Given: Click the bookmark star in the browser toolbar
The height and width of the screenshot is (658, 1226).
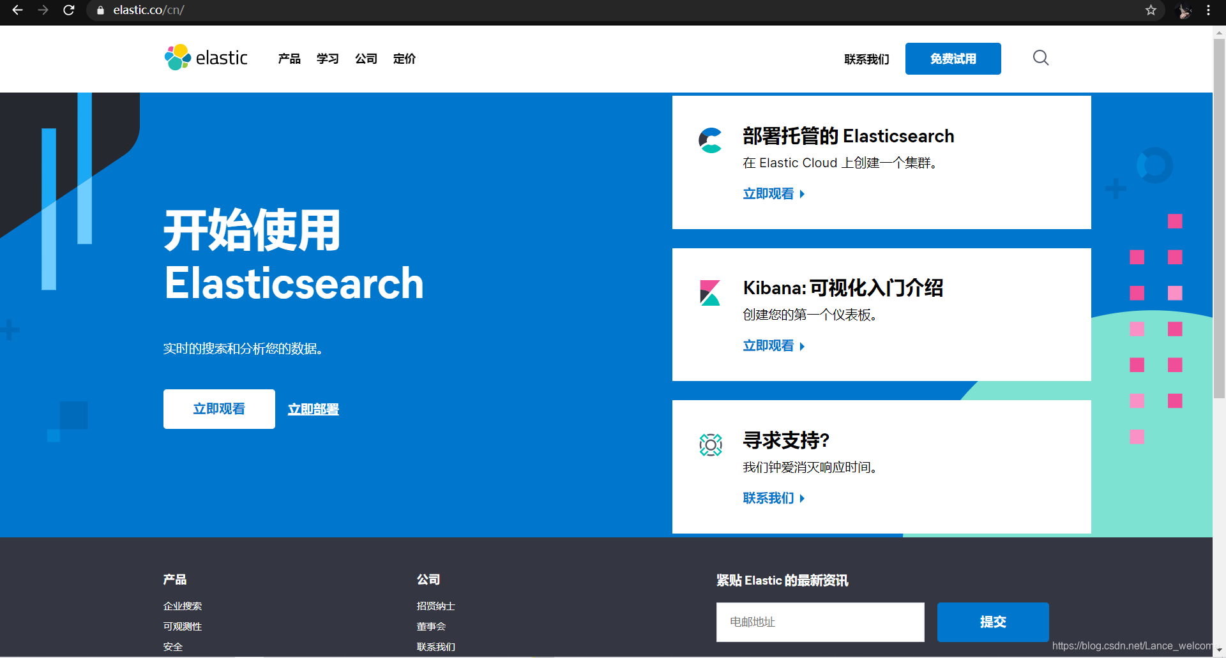Looking at the screenshot, I should [1151, 10].
